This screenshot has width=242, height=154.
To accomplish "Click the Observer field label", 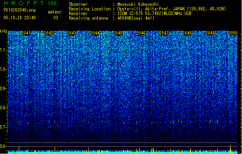I will [78, 4].
